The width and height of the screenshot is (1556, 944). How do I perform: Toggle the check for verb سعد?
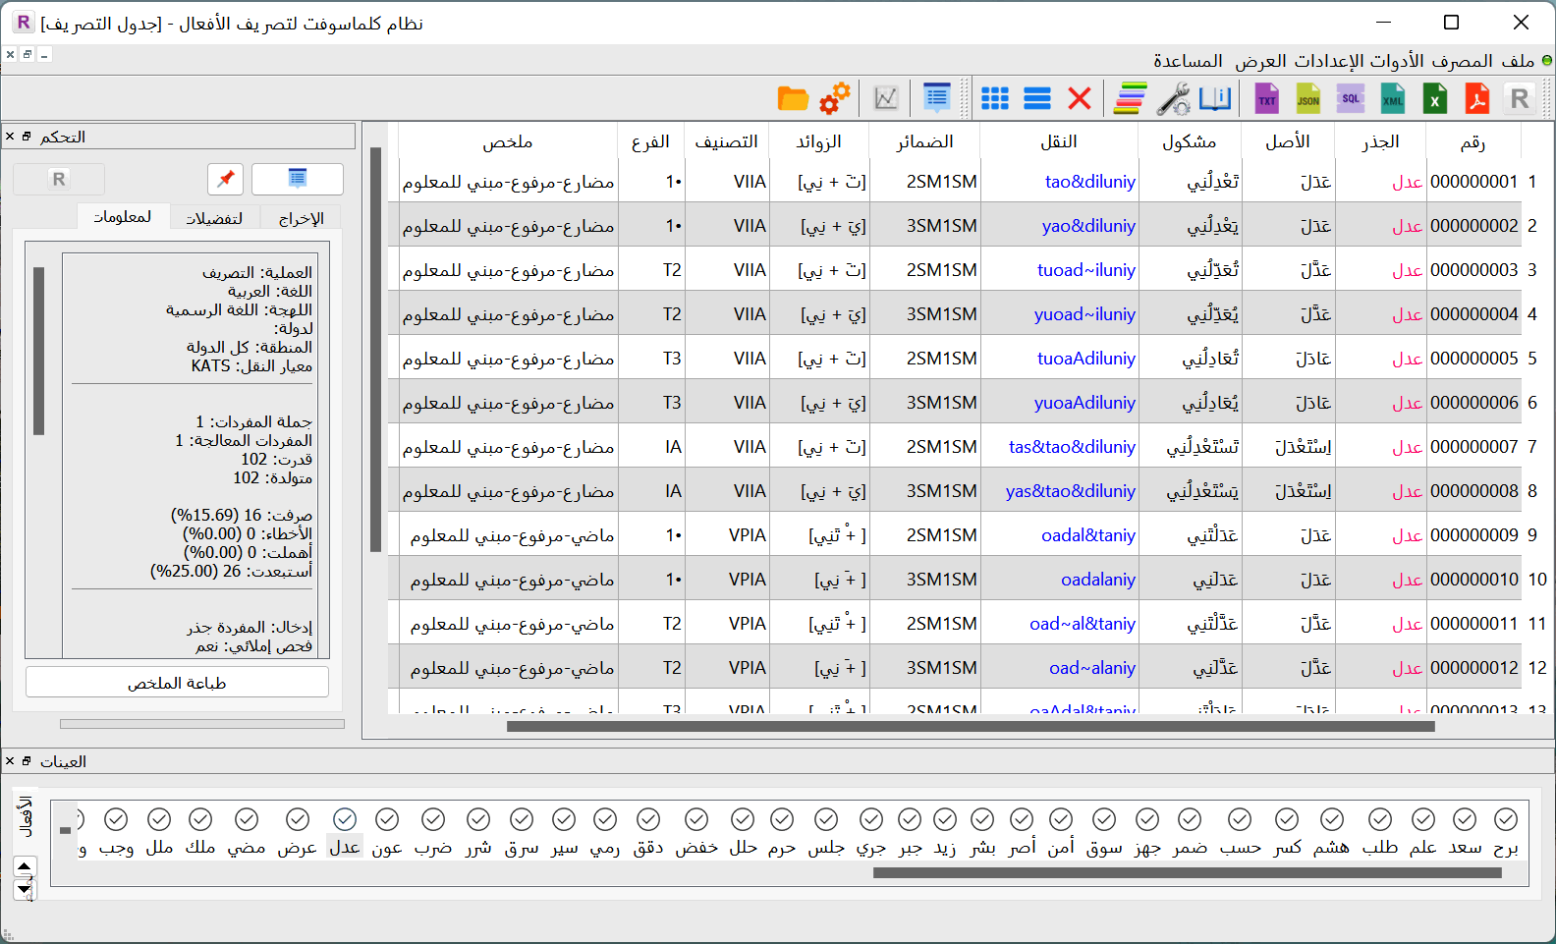pyautogui.click(x=1465, y=819)
